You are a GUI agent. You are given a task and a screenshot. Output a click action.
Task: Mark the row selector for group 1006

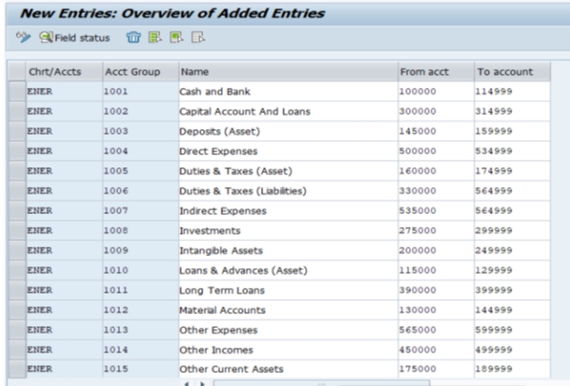(x=17, y=191)
